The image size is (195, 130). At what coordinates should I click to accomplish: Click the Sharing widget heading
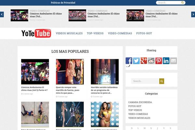151,50
